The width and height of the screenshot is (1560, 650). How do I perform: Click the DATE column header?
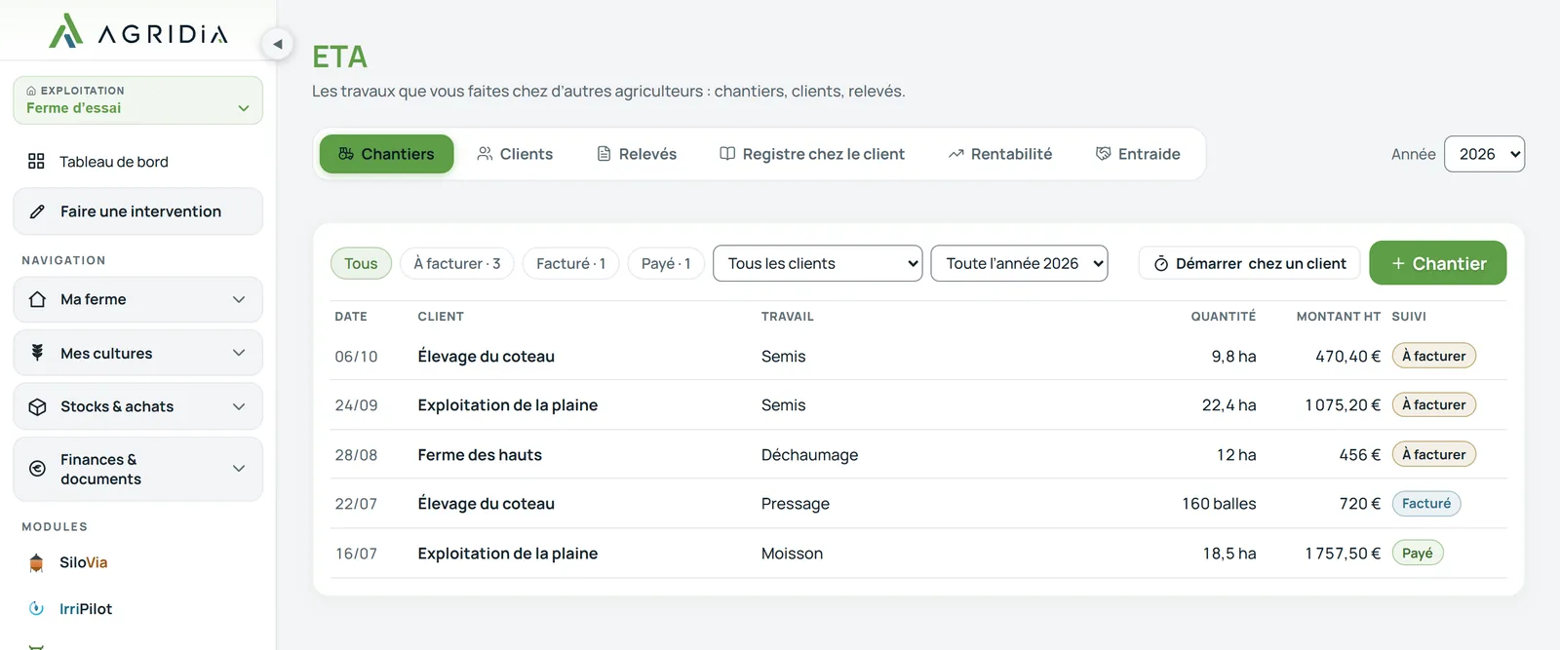point(350,316)
